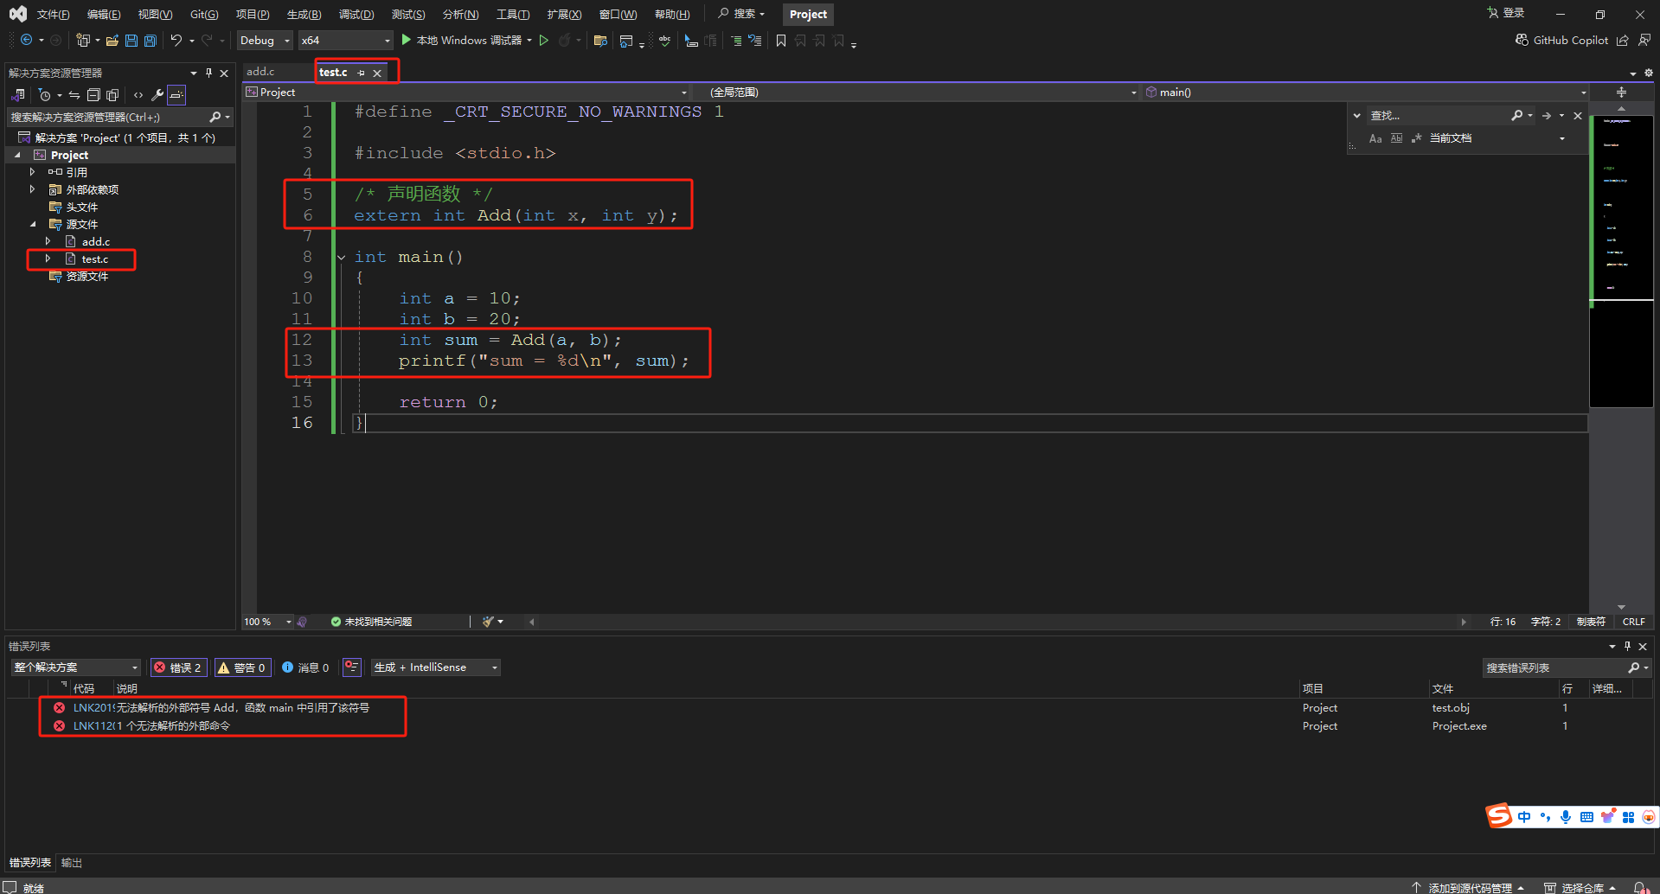Toggle the 错误 2 filter button
Viewport: 1660px width, 894px height.
[x=178, y=667]
